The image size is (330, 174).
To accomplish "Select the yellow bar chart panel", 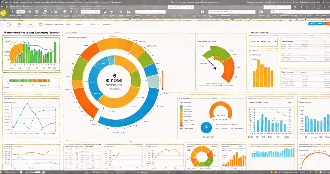I will pos(263,70).
